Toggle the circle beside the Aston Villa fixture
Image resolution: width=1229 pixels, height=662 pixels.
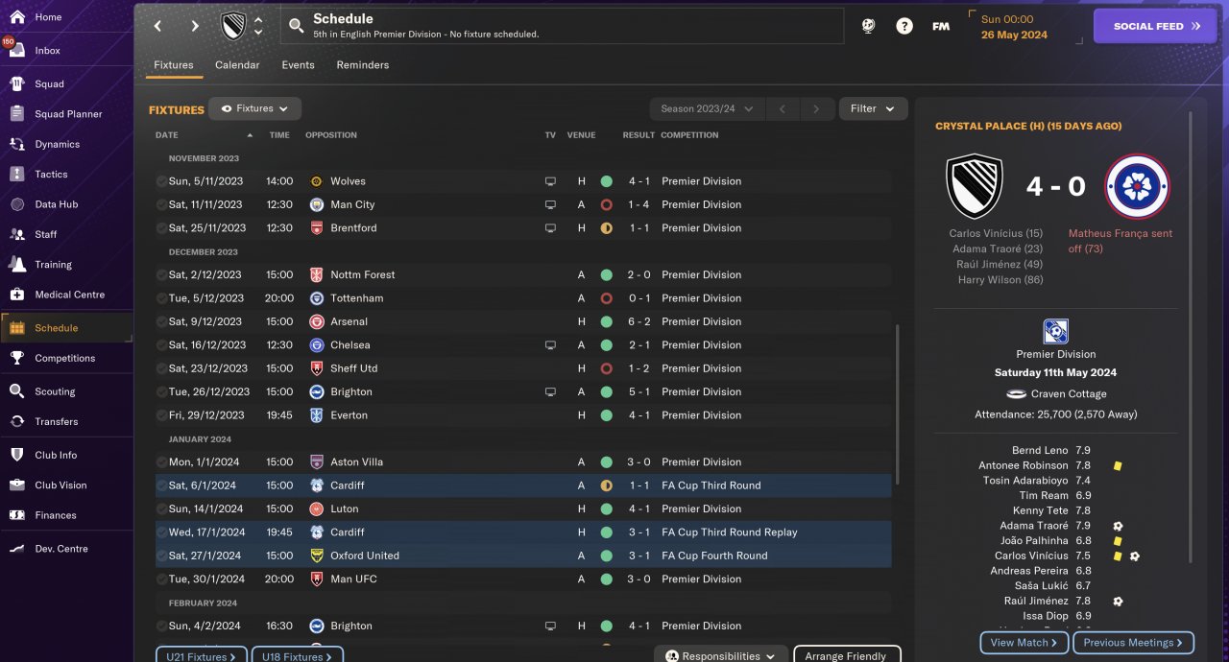tap(161, 461)
